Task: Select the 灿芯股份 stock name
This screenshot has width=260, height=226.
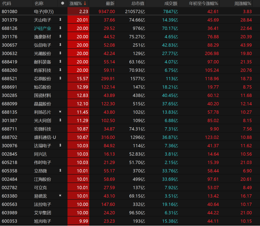Action: point(43,87)
